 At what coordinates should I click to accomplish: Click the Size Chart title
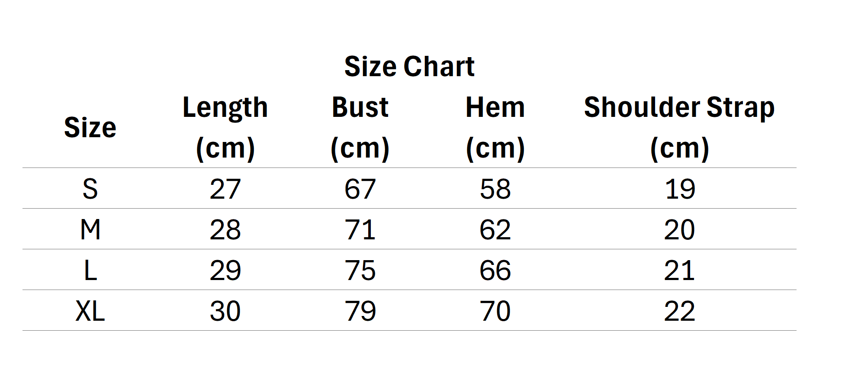[409, 66]
